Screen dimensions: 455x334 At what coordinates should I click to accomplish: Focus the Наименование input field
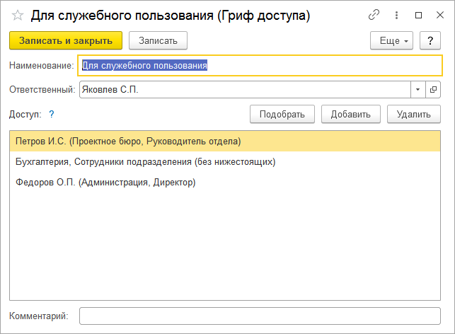[x=258, y=66]
